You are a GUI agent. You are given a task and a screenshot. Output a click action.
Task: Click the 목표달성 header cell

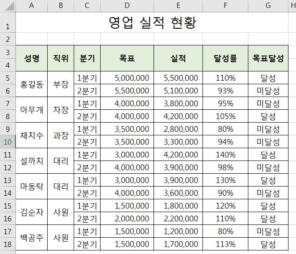pos(268,58)
